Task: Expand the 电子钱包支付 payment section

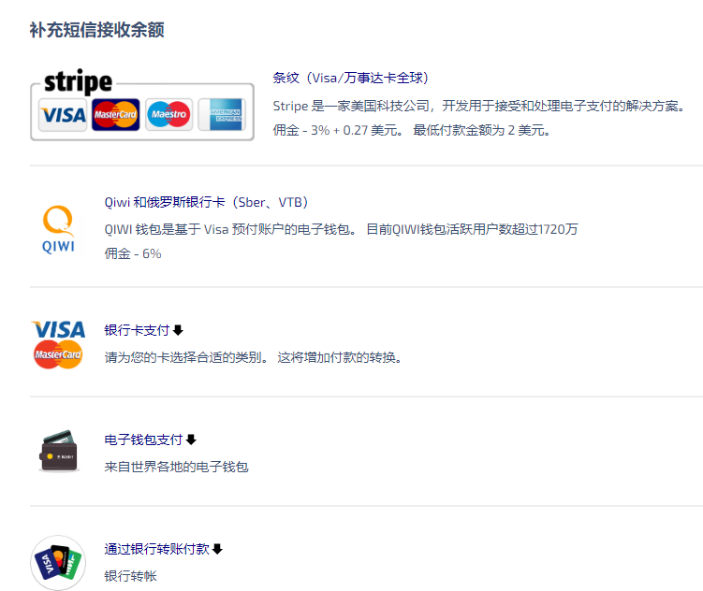Action: tap(143, 440)
